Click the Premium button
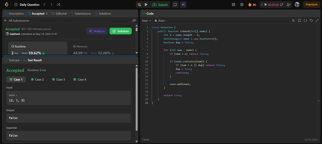The width and height of the screenshot is (322, 144). tap(311, 5)
